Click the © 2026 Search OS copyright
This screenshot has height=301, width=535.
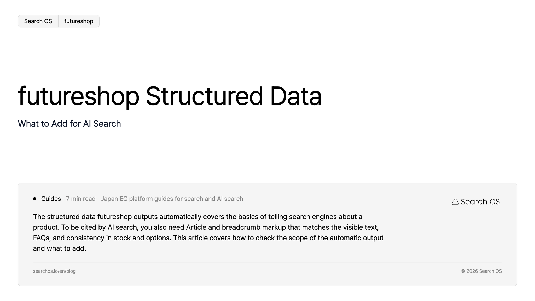(x=481, y=271)
